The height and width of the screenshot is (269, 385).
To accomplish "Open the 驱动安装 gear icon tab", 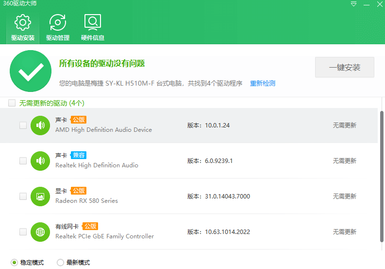I will click(23, 28).
